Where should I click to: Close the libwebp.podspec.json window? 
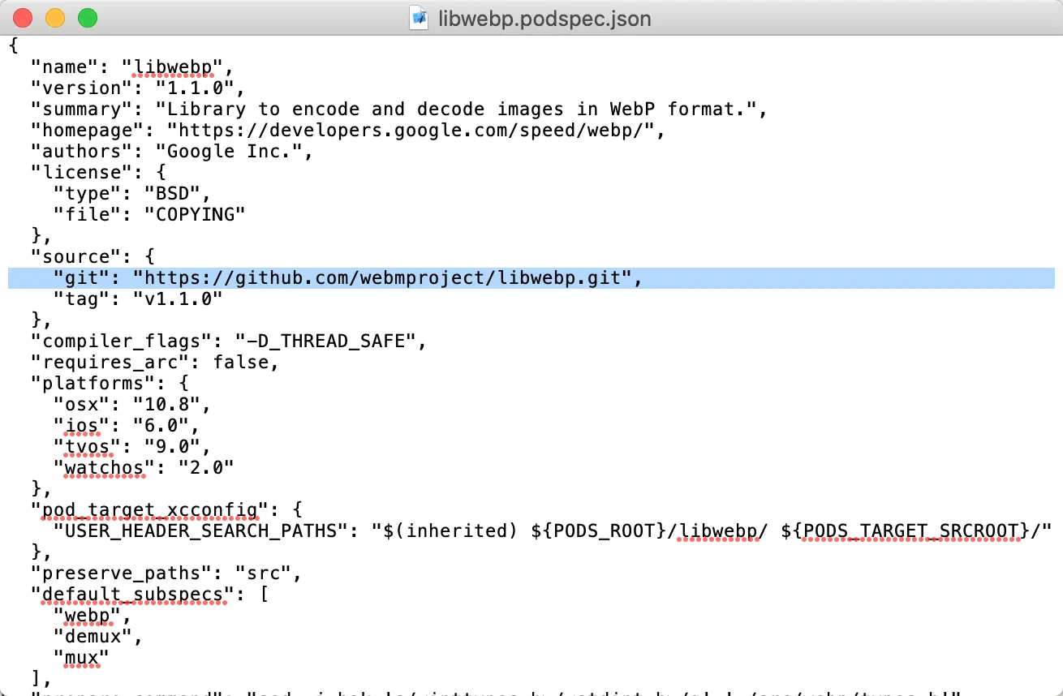(x=23, y=17)
